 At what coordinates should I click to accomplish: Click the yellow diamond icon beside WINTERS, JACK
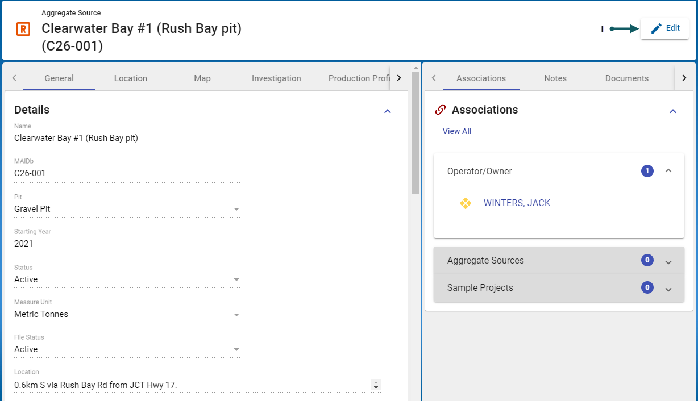[x=466, y=203]
